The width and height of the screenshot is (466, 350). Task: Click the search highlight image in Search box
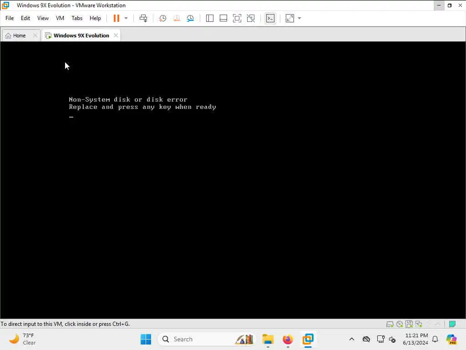pos(244,339)
